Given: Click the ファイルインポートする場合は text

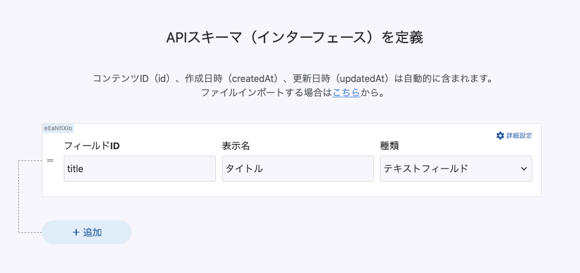Looking at the screenshot, I should pyautogui.click(x=266, y=93).
